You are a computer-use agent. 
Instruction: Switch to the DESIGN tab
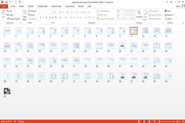(31, 6)
